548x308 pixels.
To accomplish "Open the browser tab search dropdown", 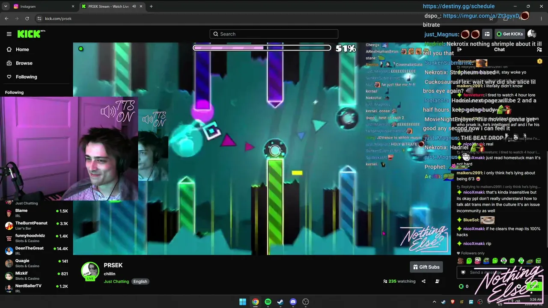I will pos(6,6).
